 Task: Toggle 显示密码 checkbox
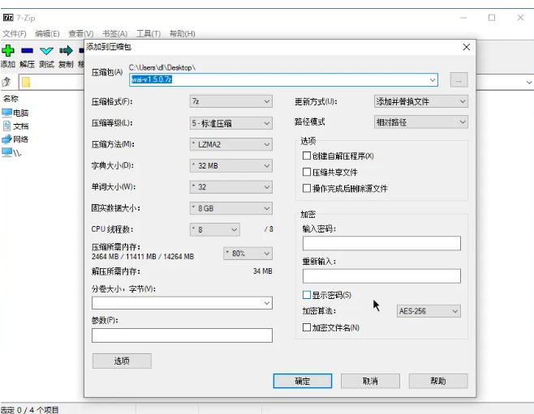tap(307, 295)
